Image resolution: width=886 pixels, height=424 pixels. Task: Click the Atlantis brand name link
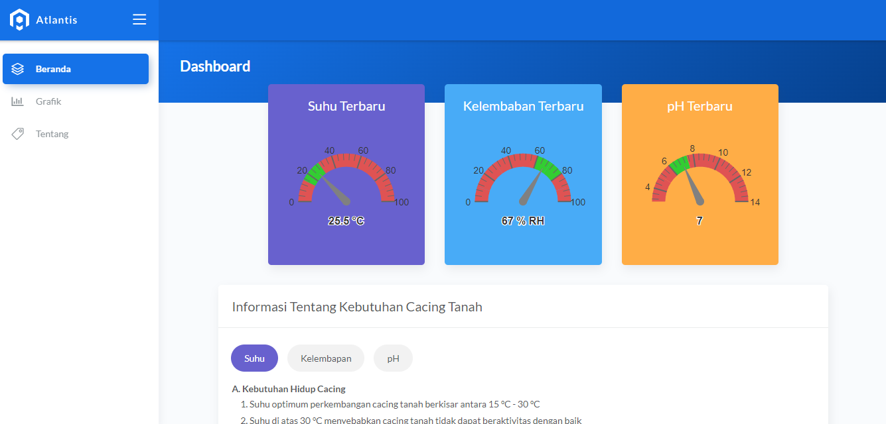(56, 20)
